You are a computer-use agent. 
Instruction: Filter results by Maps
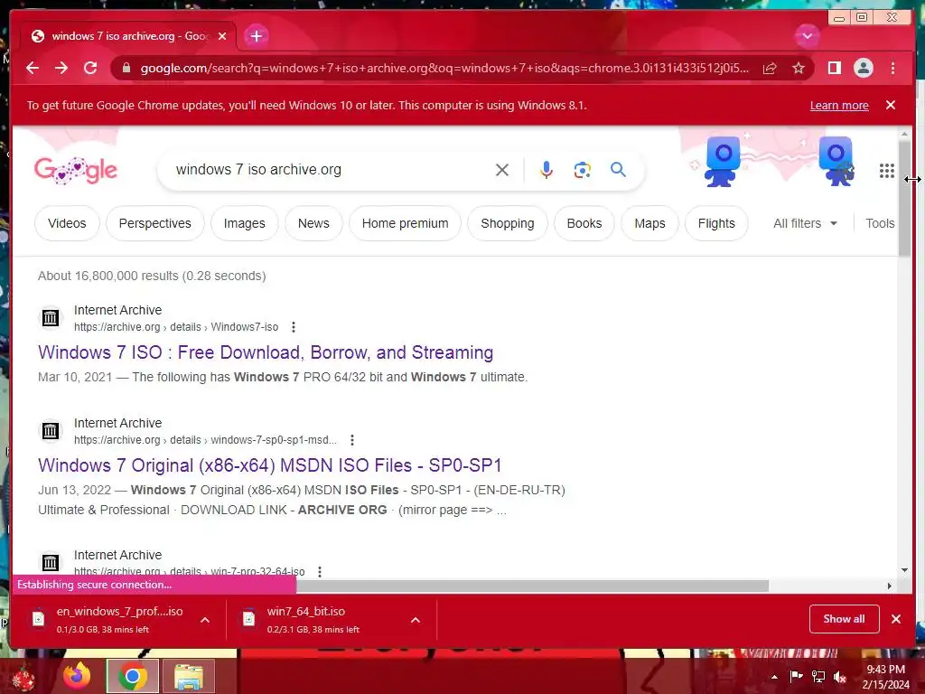[x=649, y=223]
